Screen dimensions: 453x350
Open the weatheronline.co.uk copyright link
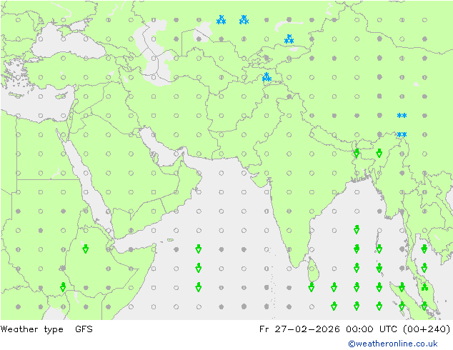[x=393, y=344]
